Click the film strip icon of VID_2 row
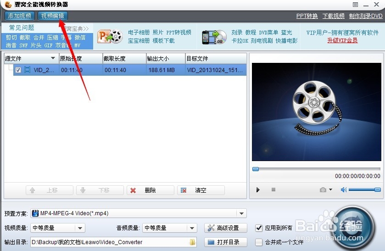This screenshot has height=251, width=385. click(27, 70)
